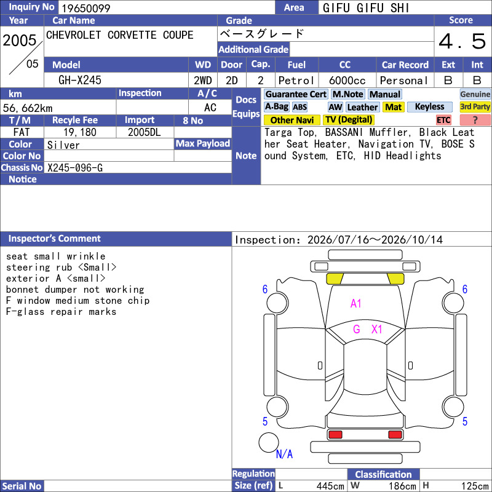
Task: Click the left yellow headlight in diagram
Action: click(x=335, y=279)
